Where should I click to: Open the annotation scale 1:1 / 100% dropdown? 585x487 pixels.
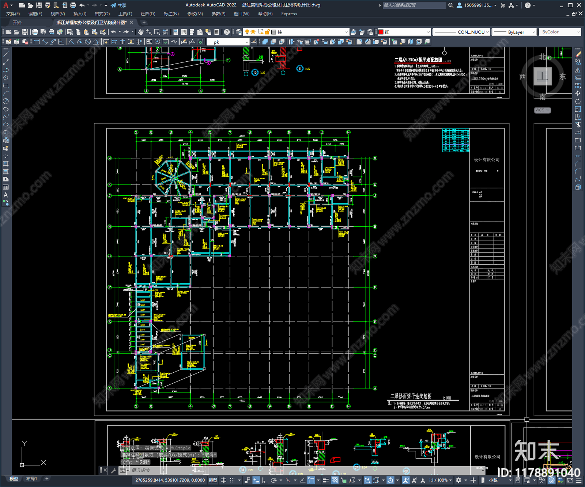[x=440, y=480]
